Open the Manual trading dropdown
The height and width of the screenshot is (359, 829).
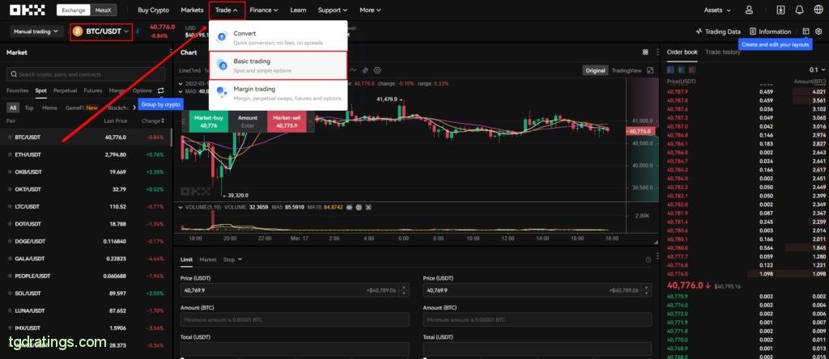36,32
